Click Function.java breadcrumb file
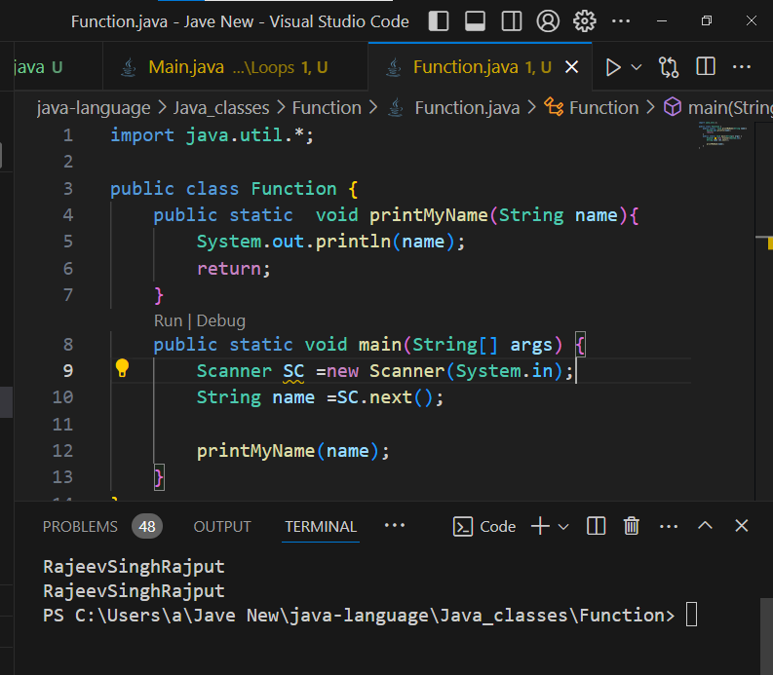773x675 pixels. [467, 108]
